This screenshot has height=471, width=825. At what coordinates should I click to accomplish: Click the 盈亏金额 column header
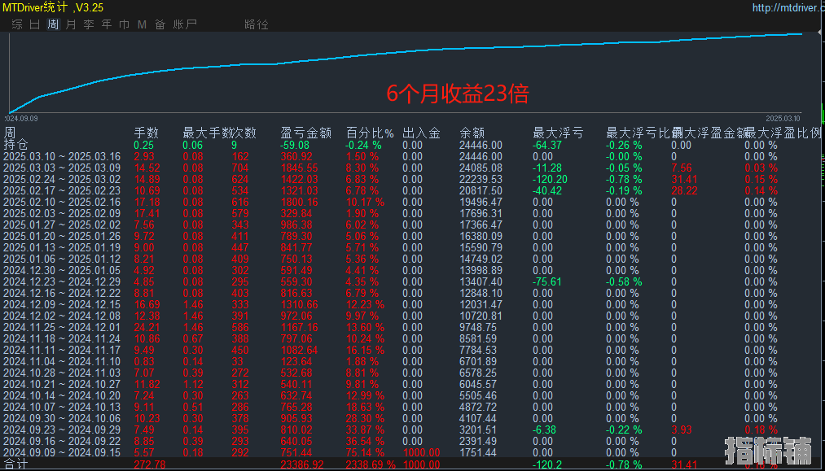pyautogui.click(x=305, y=133)
